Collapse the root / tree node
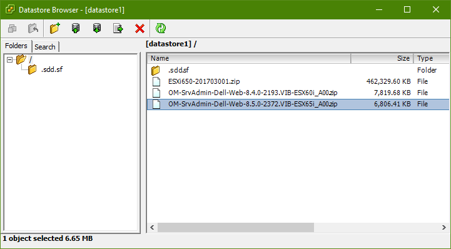Screen dimensions: 451x249 pos(10,60)
